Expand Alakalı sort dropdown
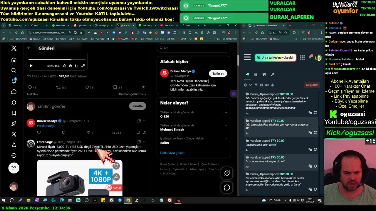Viewport: 376px width, 211px height. tap(33, 94)
